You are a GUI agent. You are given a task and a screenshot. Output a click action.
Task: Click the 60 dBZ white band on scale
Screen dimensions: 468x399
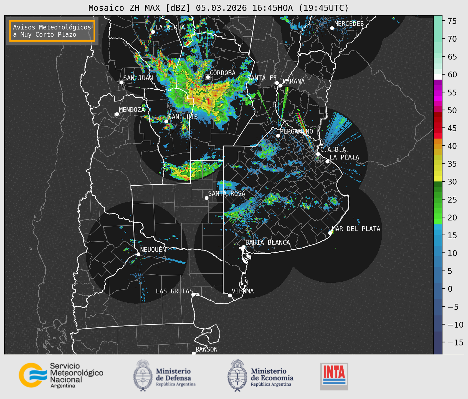pos(438,77)
